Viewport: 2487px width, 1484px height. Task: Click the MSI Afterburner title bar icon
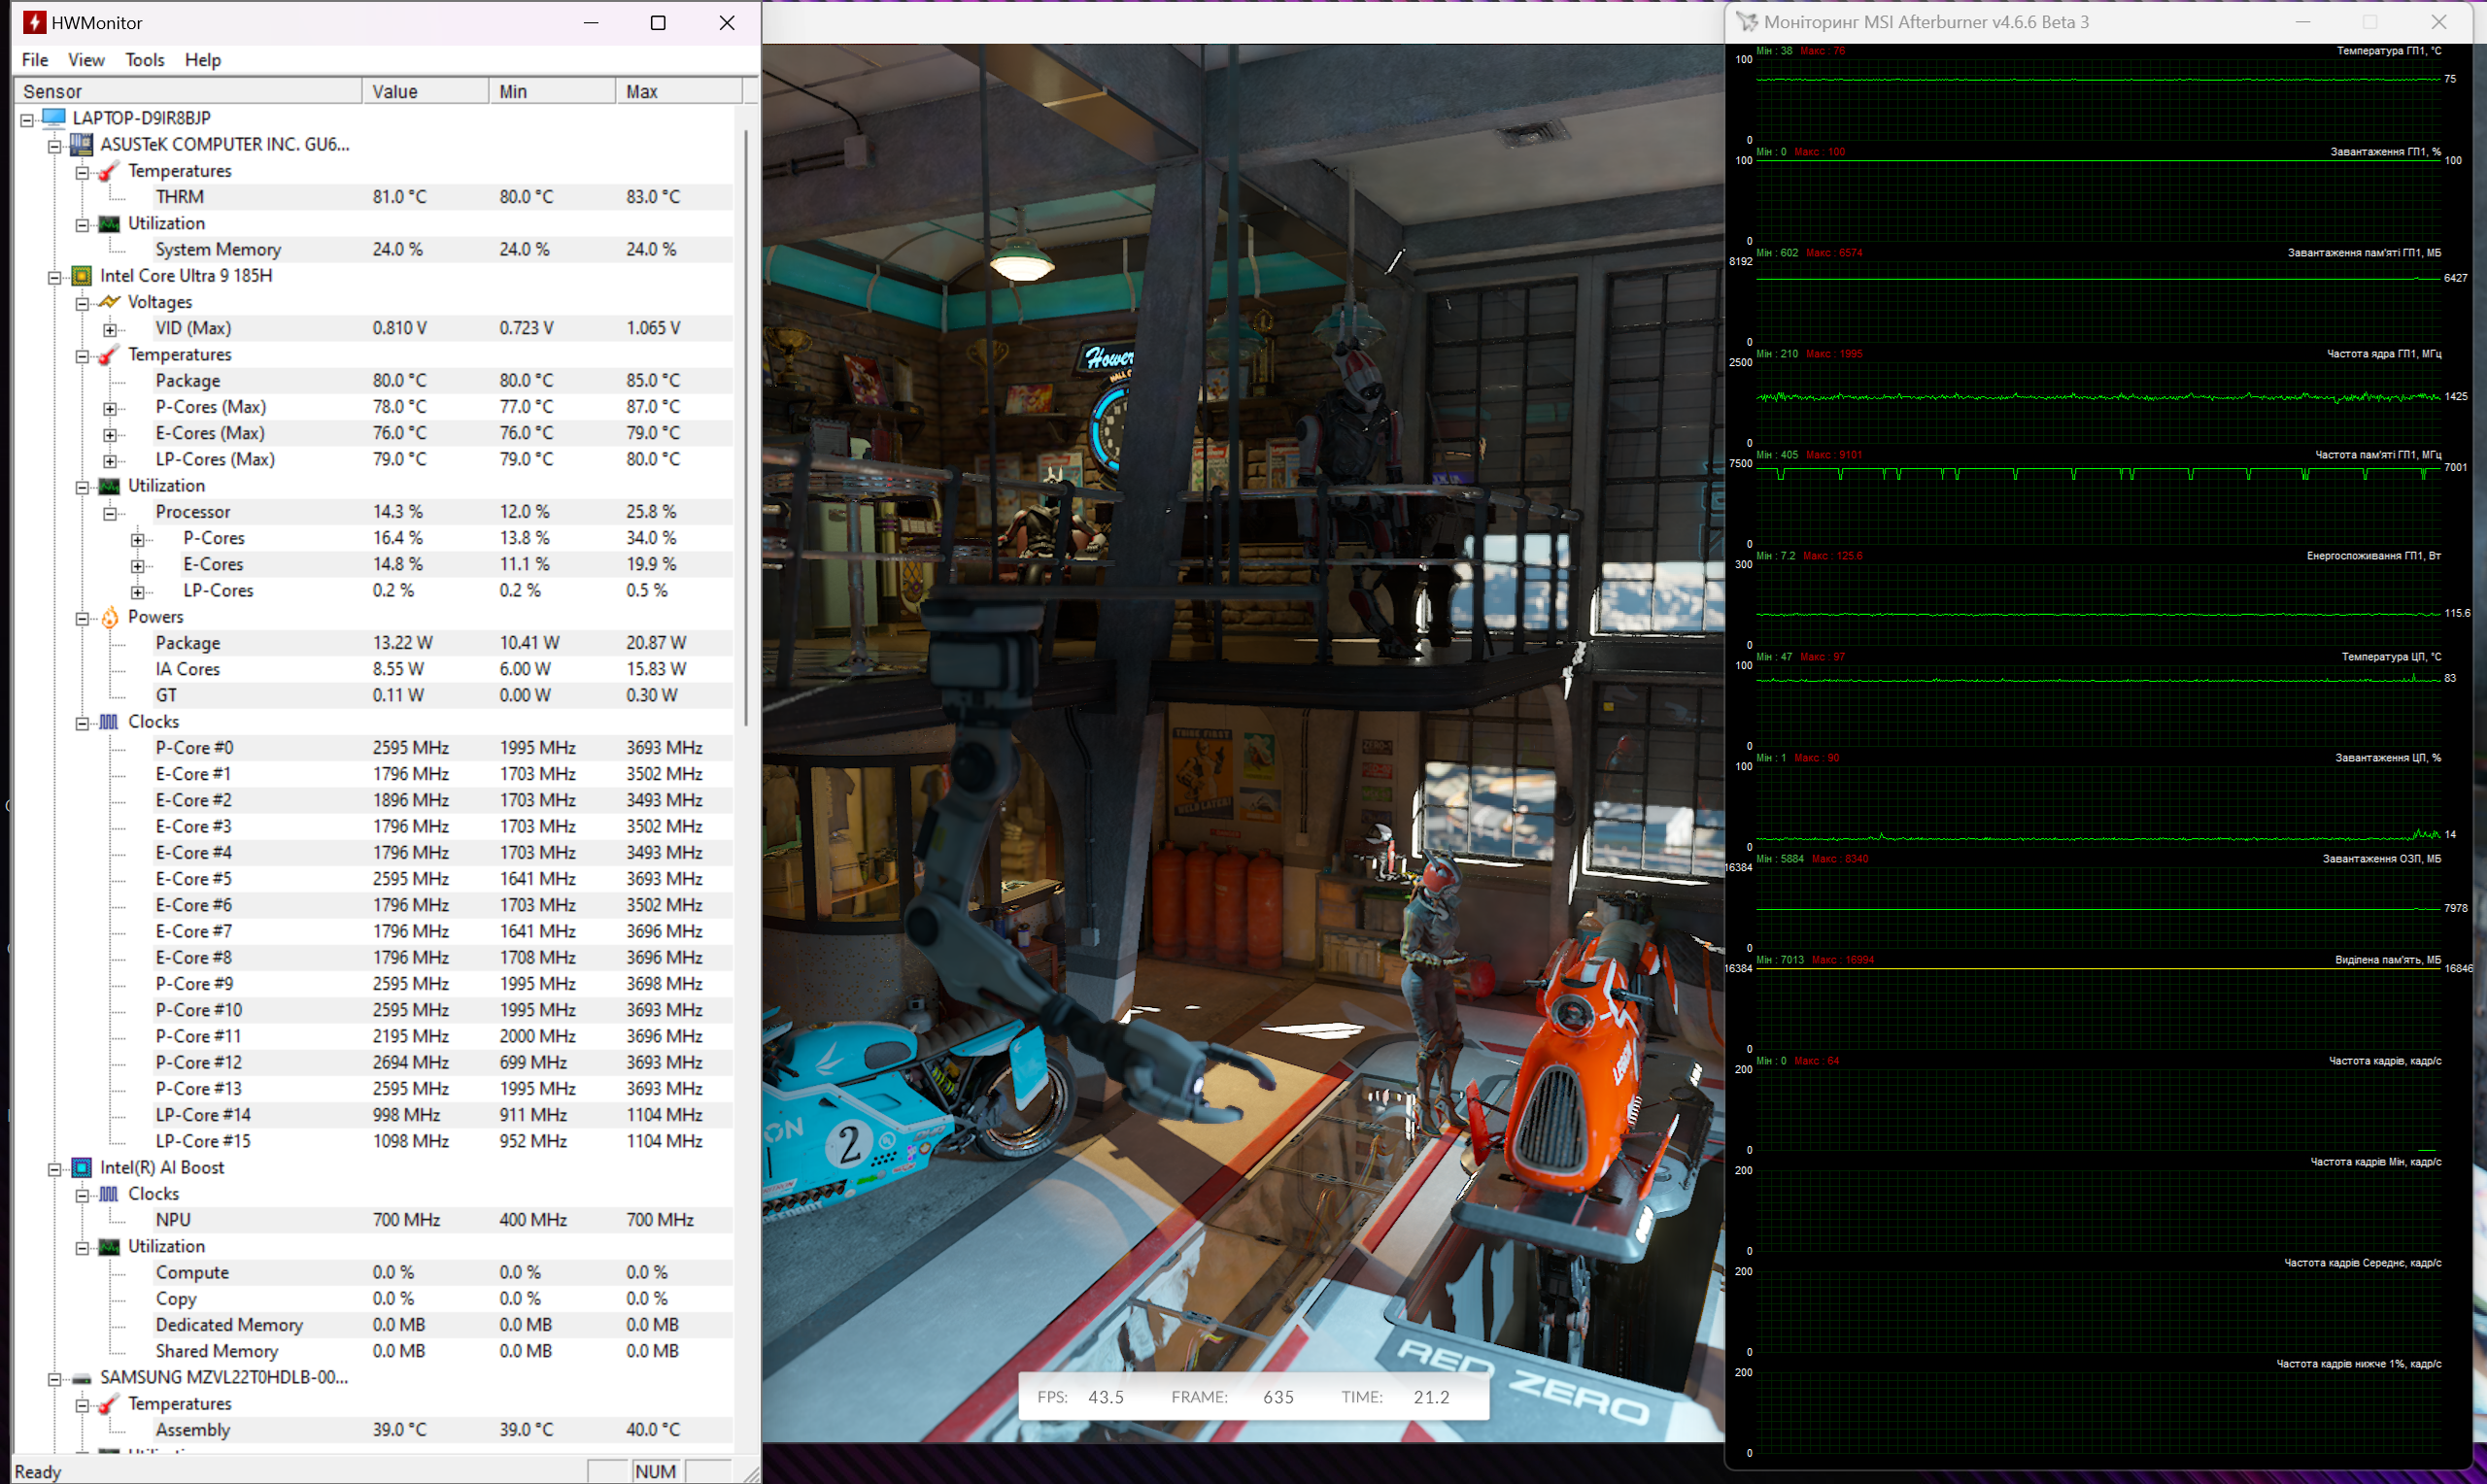click(x=1747, y=22)
